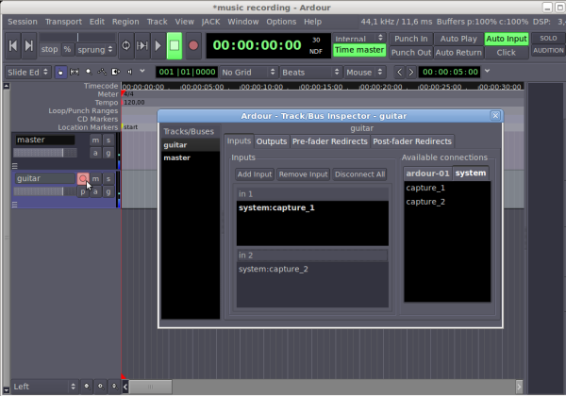Close the Track/Bus Inspector dialog
The image size is (566, 396).
[x=495, y=115]
